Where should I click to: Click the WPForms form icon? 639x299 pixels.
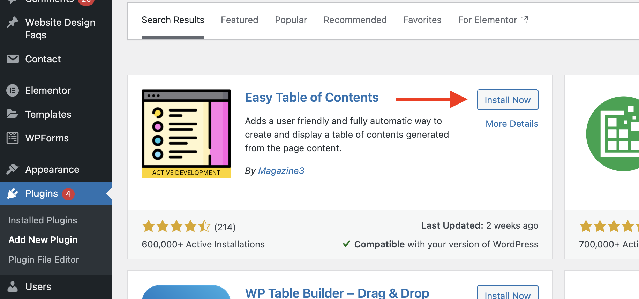coord(13,138)
